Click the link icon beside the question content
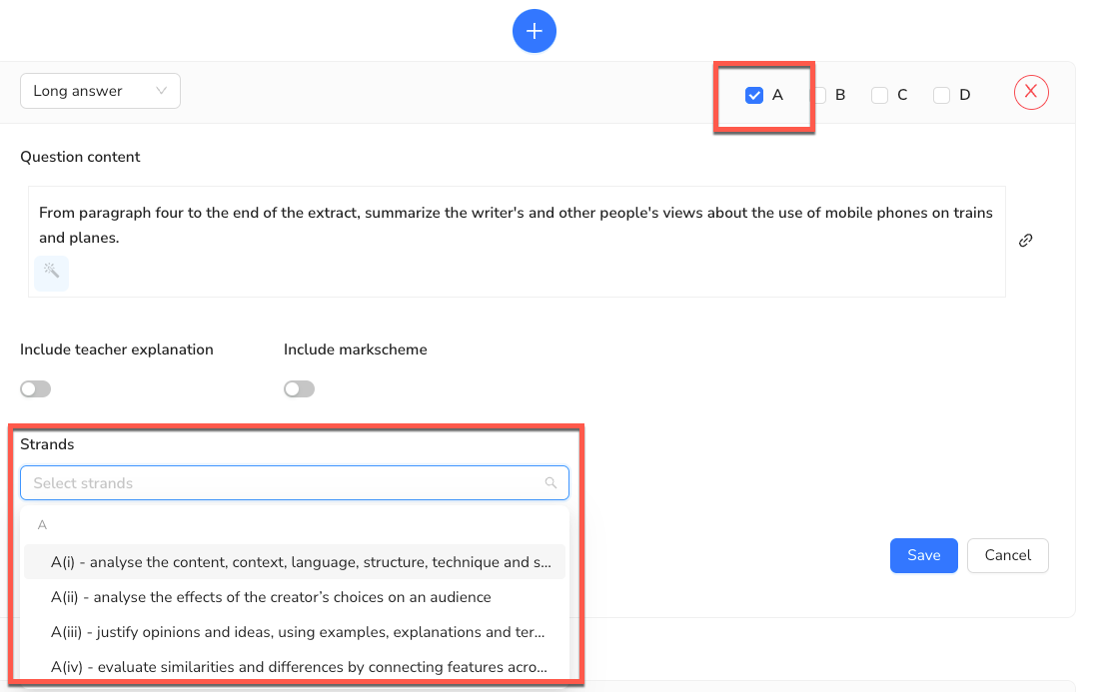 point(1025,241)
